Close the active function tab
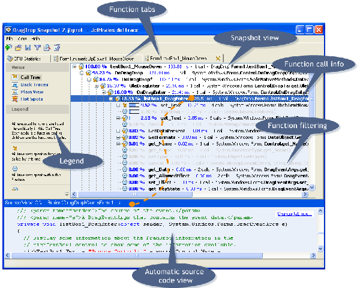The height and width of the screenshot is (288, 360). [x=218, y=58]
